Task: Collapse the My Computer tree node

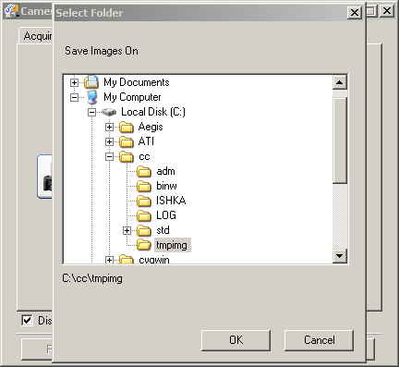Action: (x=74, y=97)
